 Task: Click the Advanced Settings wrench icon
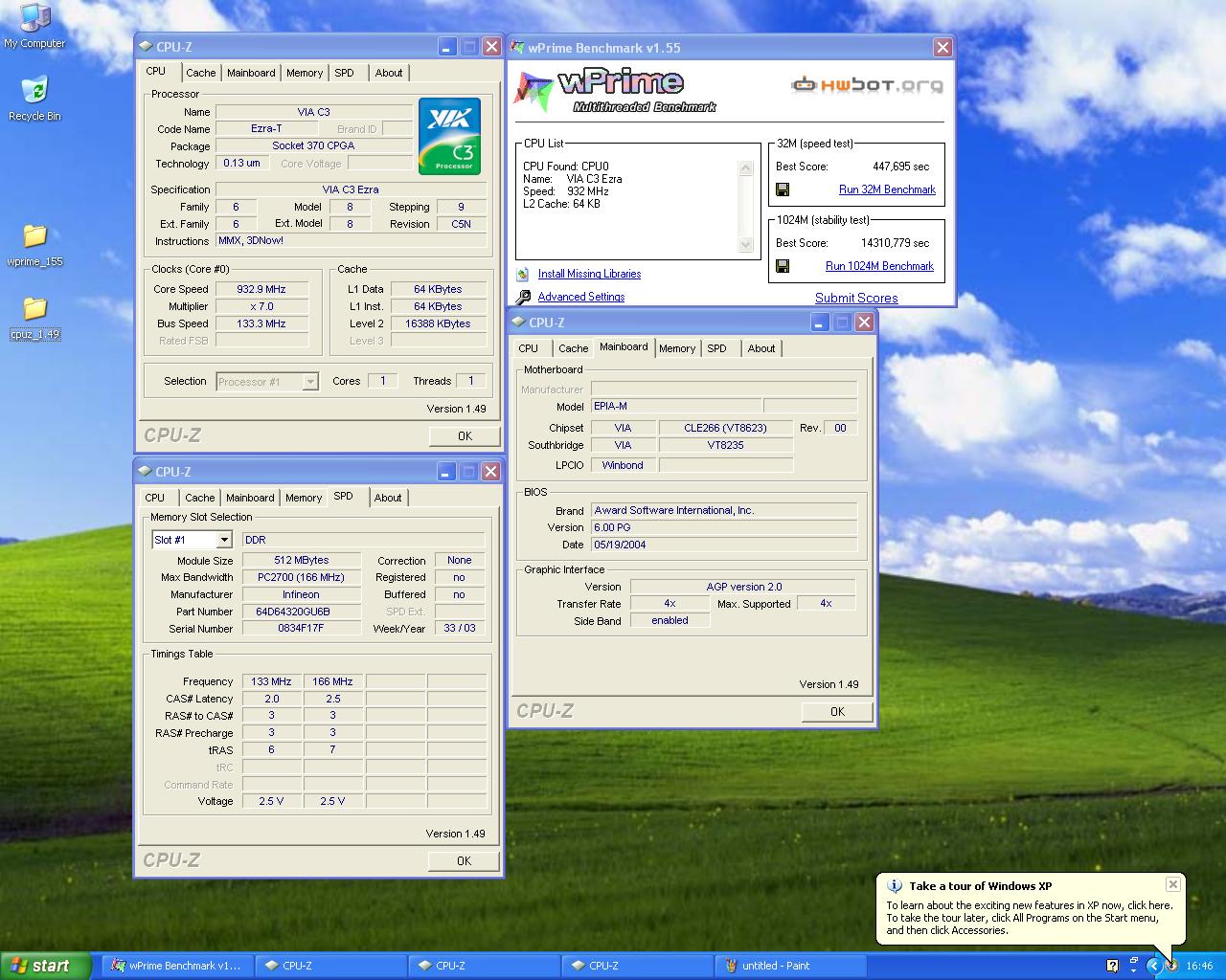pos(523,297)
